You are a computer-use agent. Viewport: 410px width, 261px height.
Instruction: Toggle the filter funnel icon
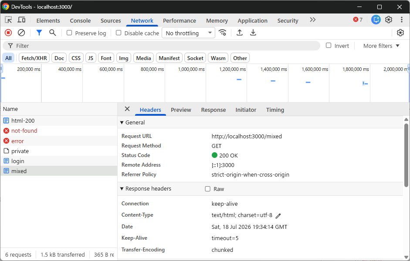pos(39,33)
